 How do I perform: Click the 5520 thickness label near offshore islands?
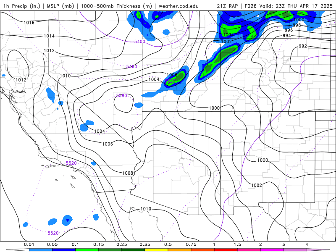71,163
